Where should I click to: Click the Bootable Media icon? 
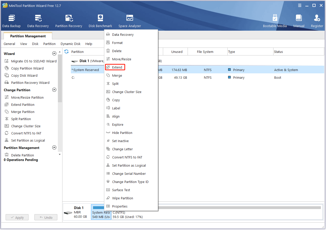(275, 18)
